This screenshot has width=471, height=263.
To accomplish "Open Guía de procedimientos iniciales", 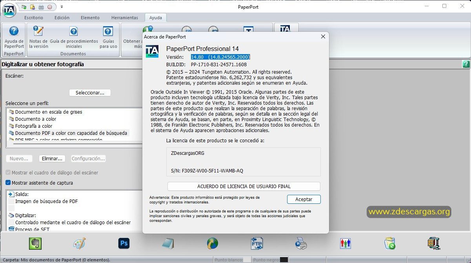I will [74, 37].
